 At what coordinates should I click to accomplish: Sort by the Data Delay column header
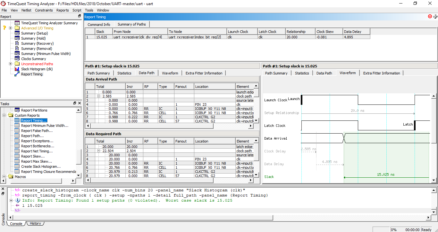pyautogui.click(x=356, y=32)
